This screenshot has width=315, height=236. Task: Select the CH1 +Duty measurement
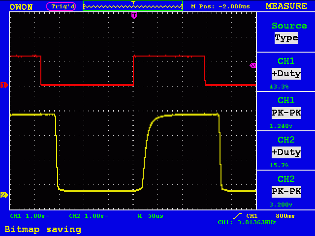tap(286, 73)
